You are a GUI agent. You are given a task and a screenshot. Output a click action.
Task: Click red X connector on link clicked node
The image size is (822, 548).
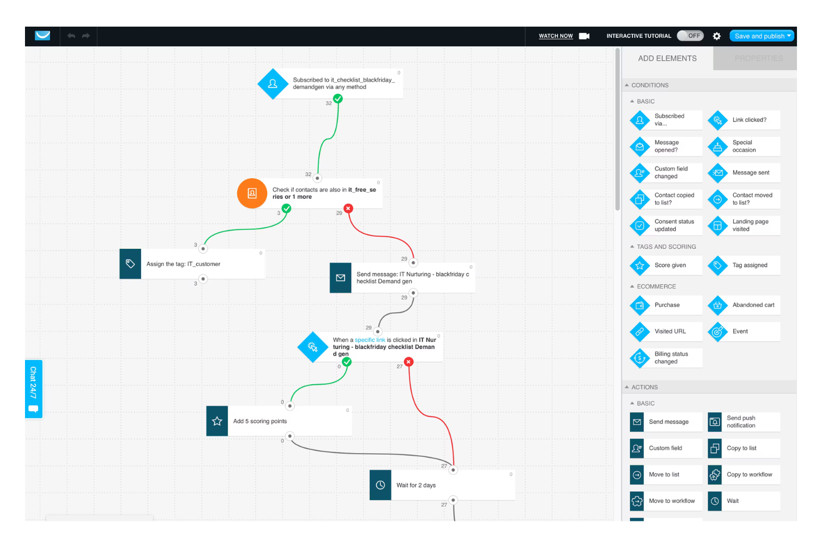(x=409, y=362)
